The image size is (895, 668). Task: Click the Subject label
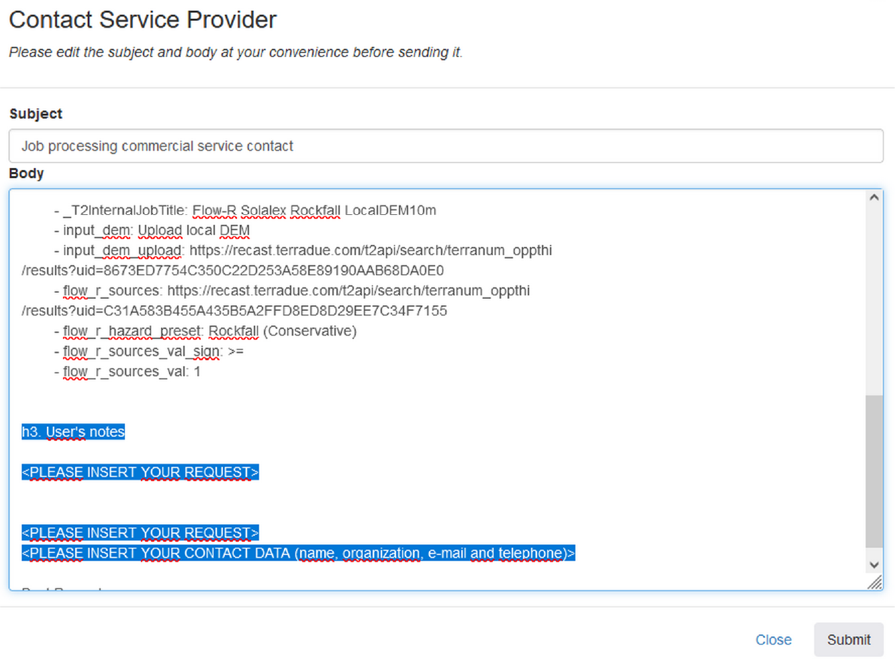point(36,113)
